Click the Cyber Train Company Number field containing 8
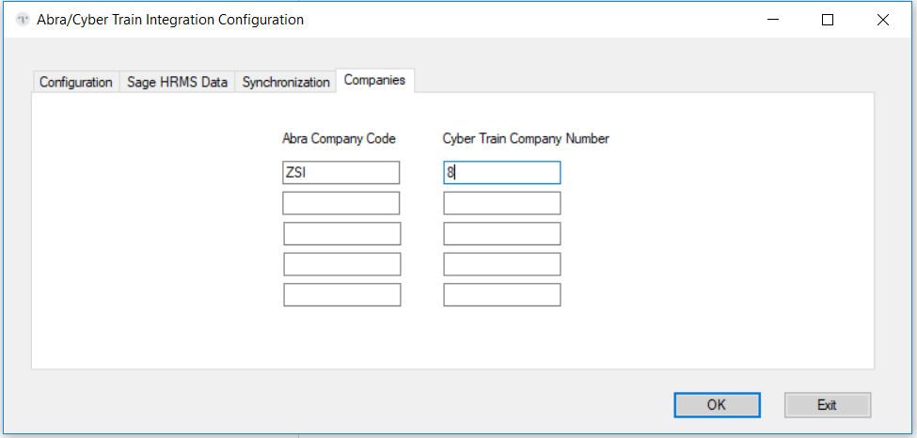Viewport: 917px width, 438px height. click(502, 173)
